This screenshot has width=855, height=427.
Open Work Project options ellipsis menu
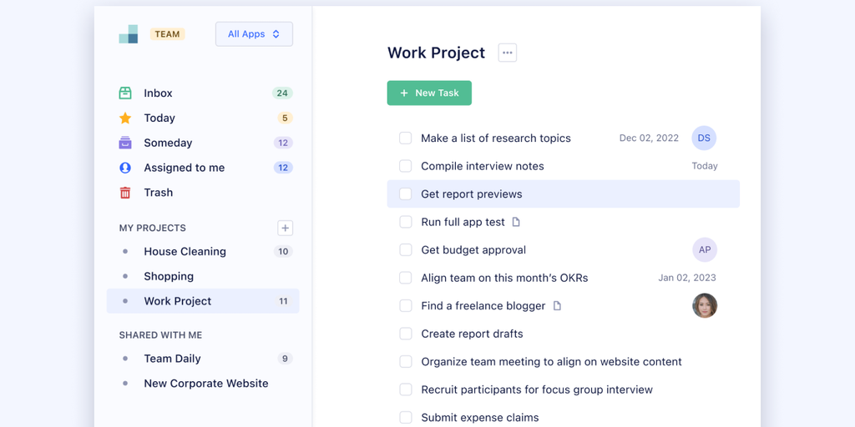pyautogui.click(x=507, y=53)
